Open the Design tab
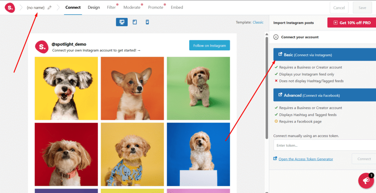This screenshot has width=376, height=193. coord(94,7)
